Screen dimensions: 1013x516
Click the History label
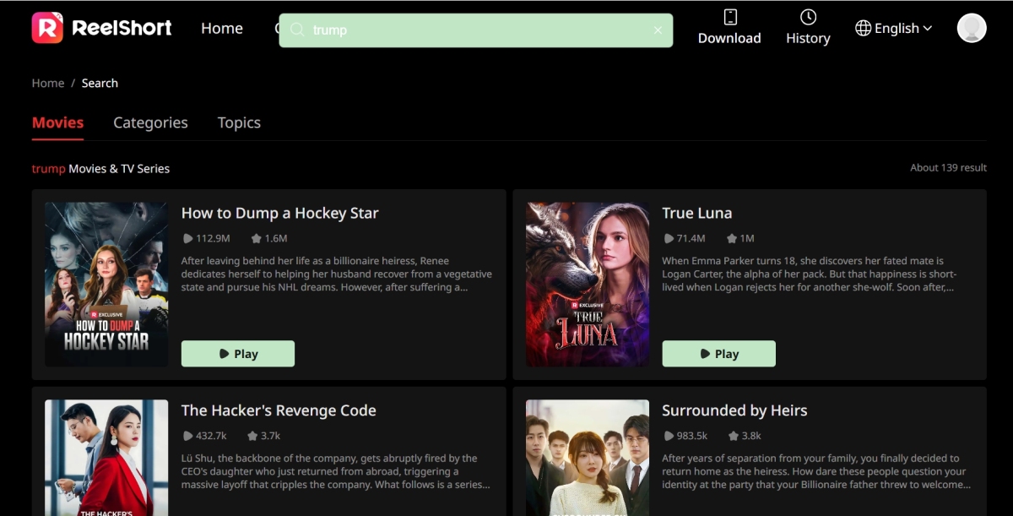pyautogui.click(x=808, y=38)
